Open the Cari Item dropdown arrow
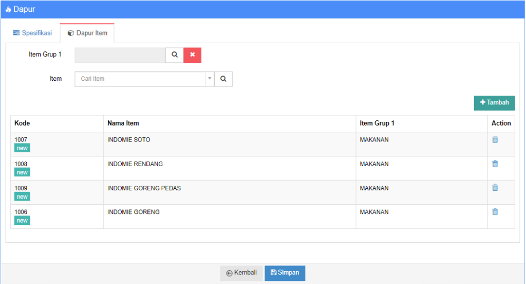 (x=210, y=79)
